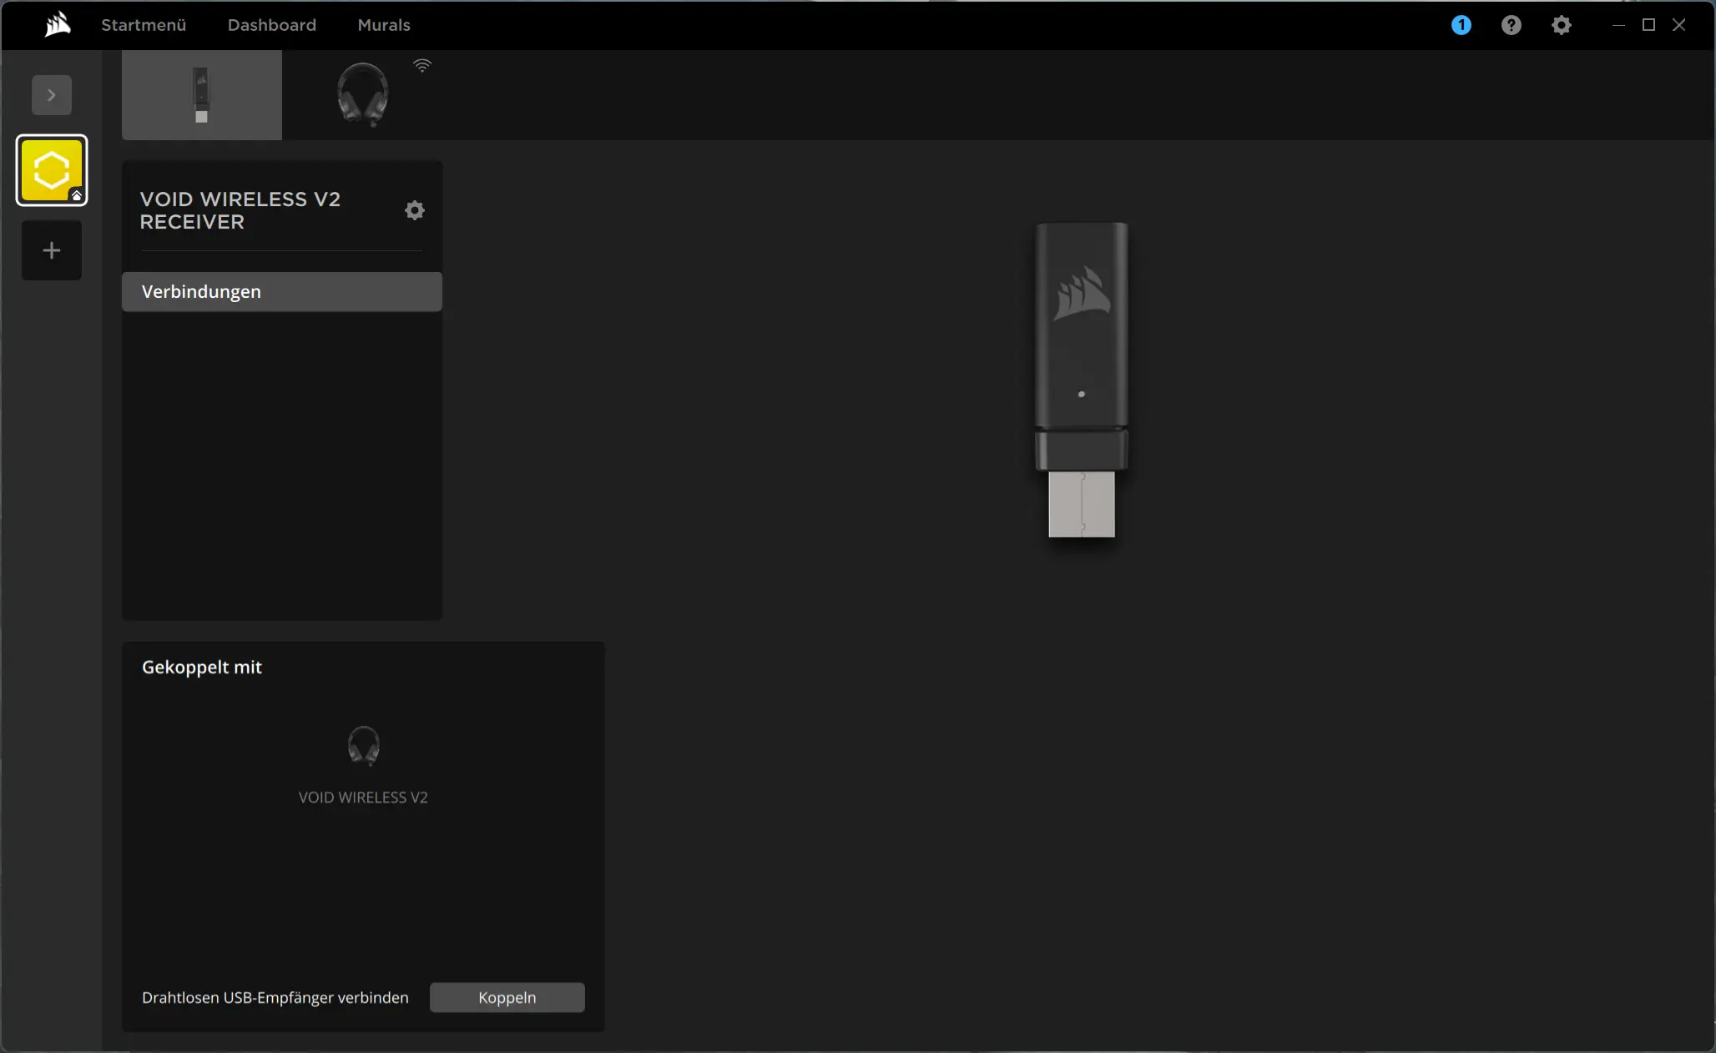This screenshot has height=1053, width=1716.
Task: Select the USB receiver device thumbnail
Action: click(202, 95)
